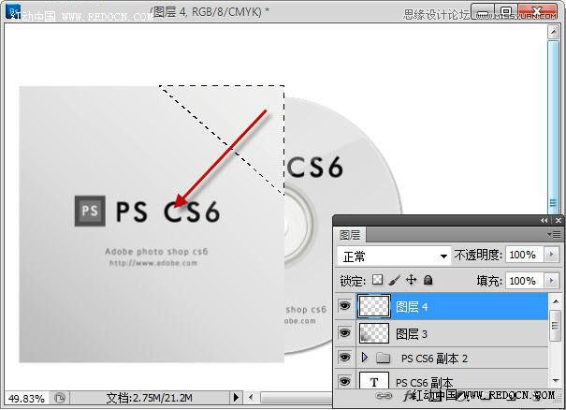Toggle visibility of the PS CS6 副本 2 group
The width and height of the screenshot is (566, 410).
point(344,358)
